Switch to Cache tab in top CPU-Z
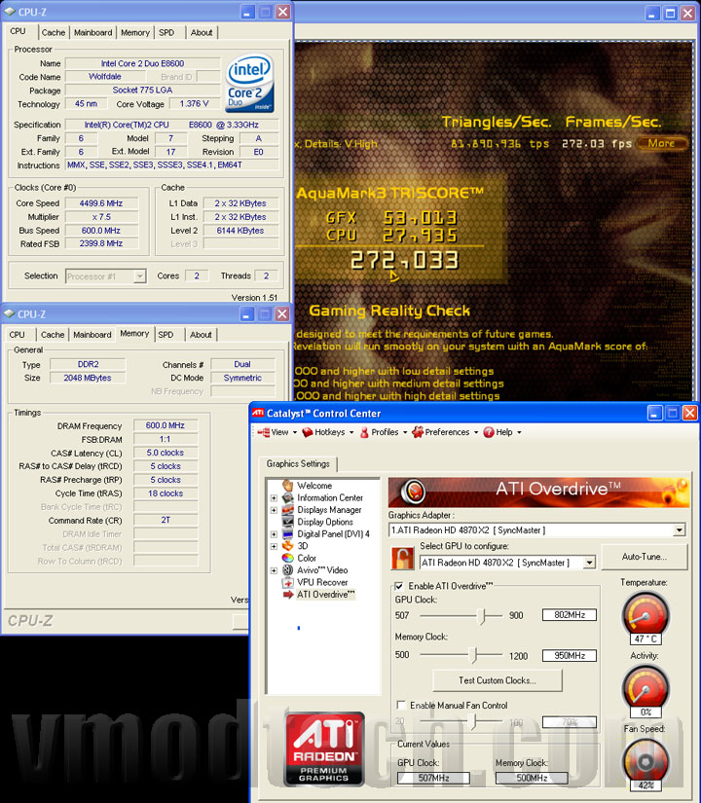The image size is (701, 803). point(54,33)
